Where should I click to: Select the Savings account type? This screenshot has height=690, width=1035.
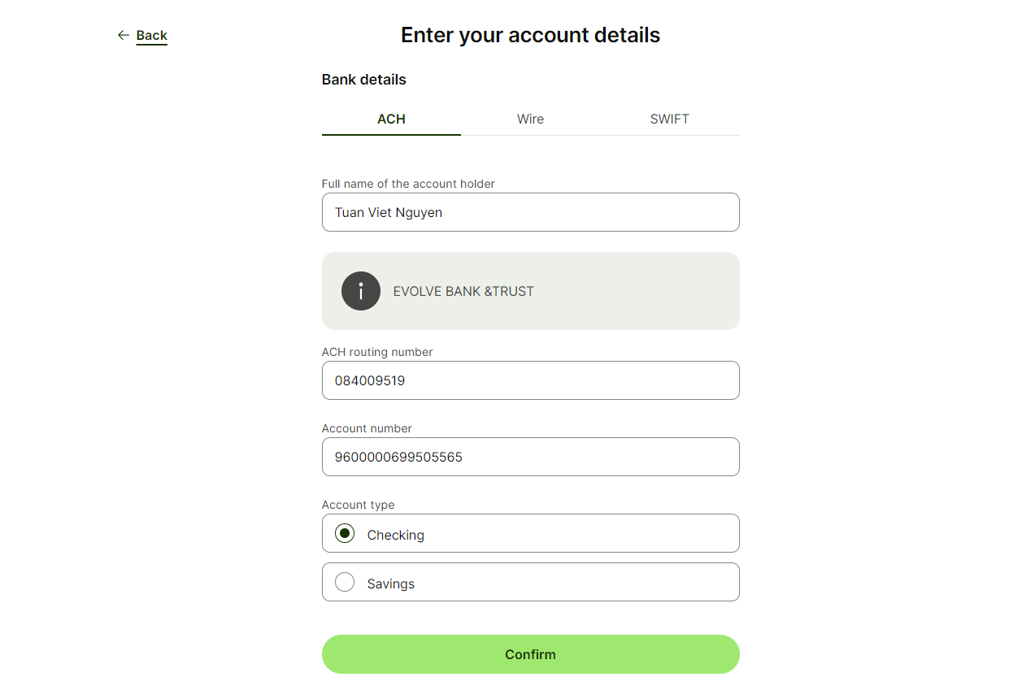530,582
